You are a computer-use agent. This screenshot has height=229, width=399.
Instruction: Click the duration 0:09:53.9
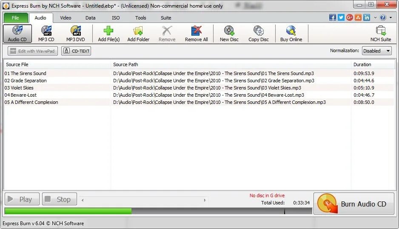tap(364, 73)
